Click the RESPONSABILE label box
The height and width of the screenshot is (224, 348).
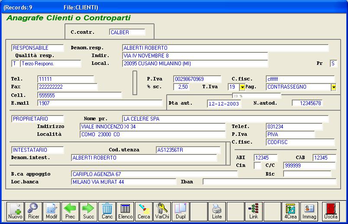37,48
